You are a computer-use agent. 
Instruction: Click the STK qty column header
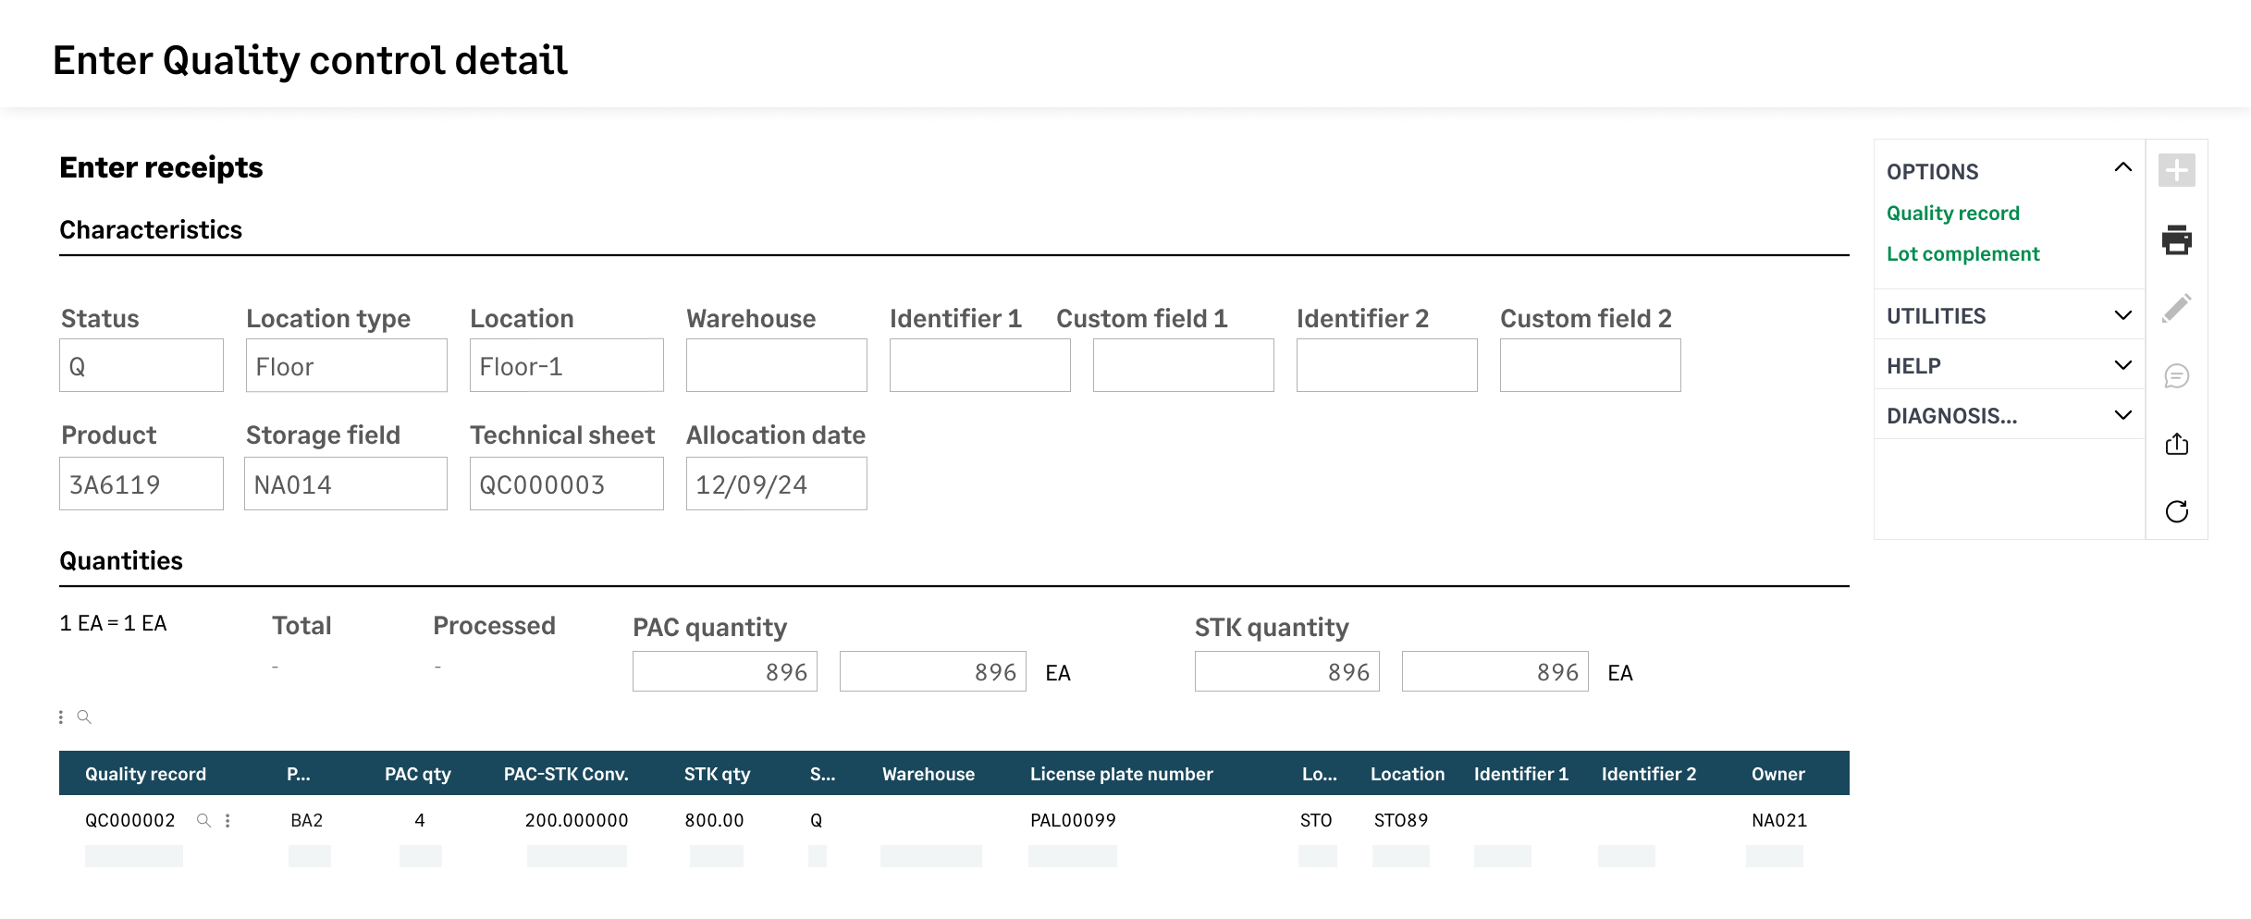point(717,774)
